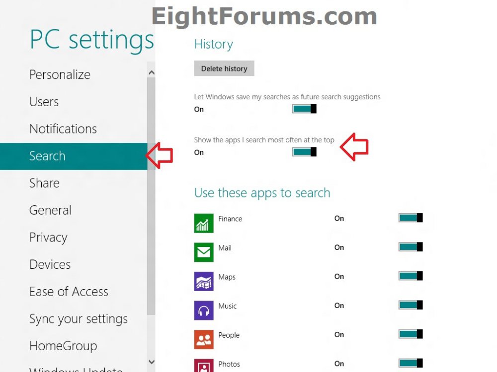Image resolution: width=497 pixels, height=372 pixels.
Task: Switch off Mail search toggle
Action: tap(411, 247)
